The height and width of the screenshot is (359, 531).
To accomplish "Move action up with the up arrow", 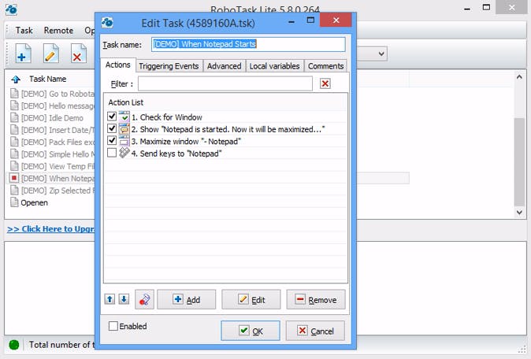I will [x=110, y=299].
